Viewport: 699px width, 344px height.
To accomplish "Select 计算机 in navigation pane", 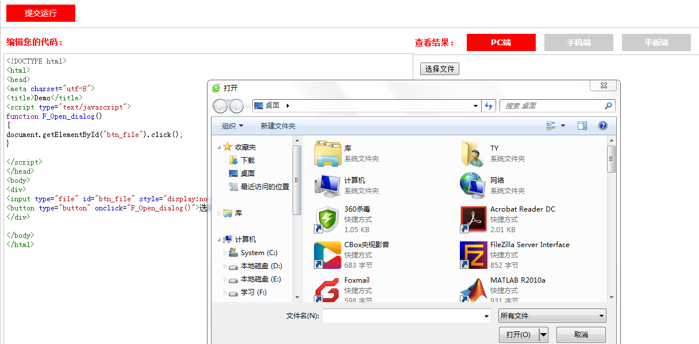I will click(x=245, y=240).
